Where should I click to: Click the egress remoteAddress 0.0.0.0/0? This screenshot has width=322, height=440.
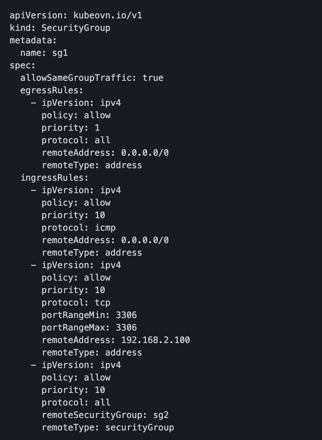[x=145, y=153]
